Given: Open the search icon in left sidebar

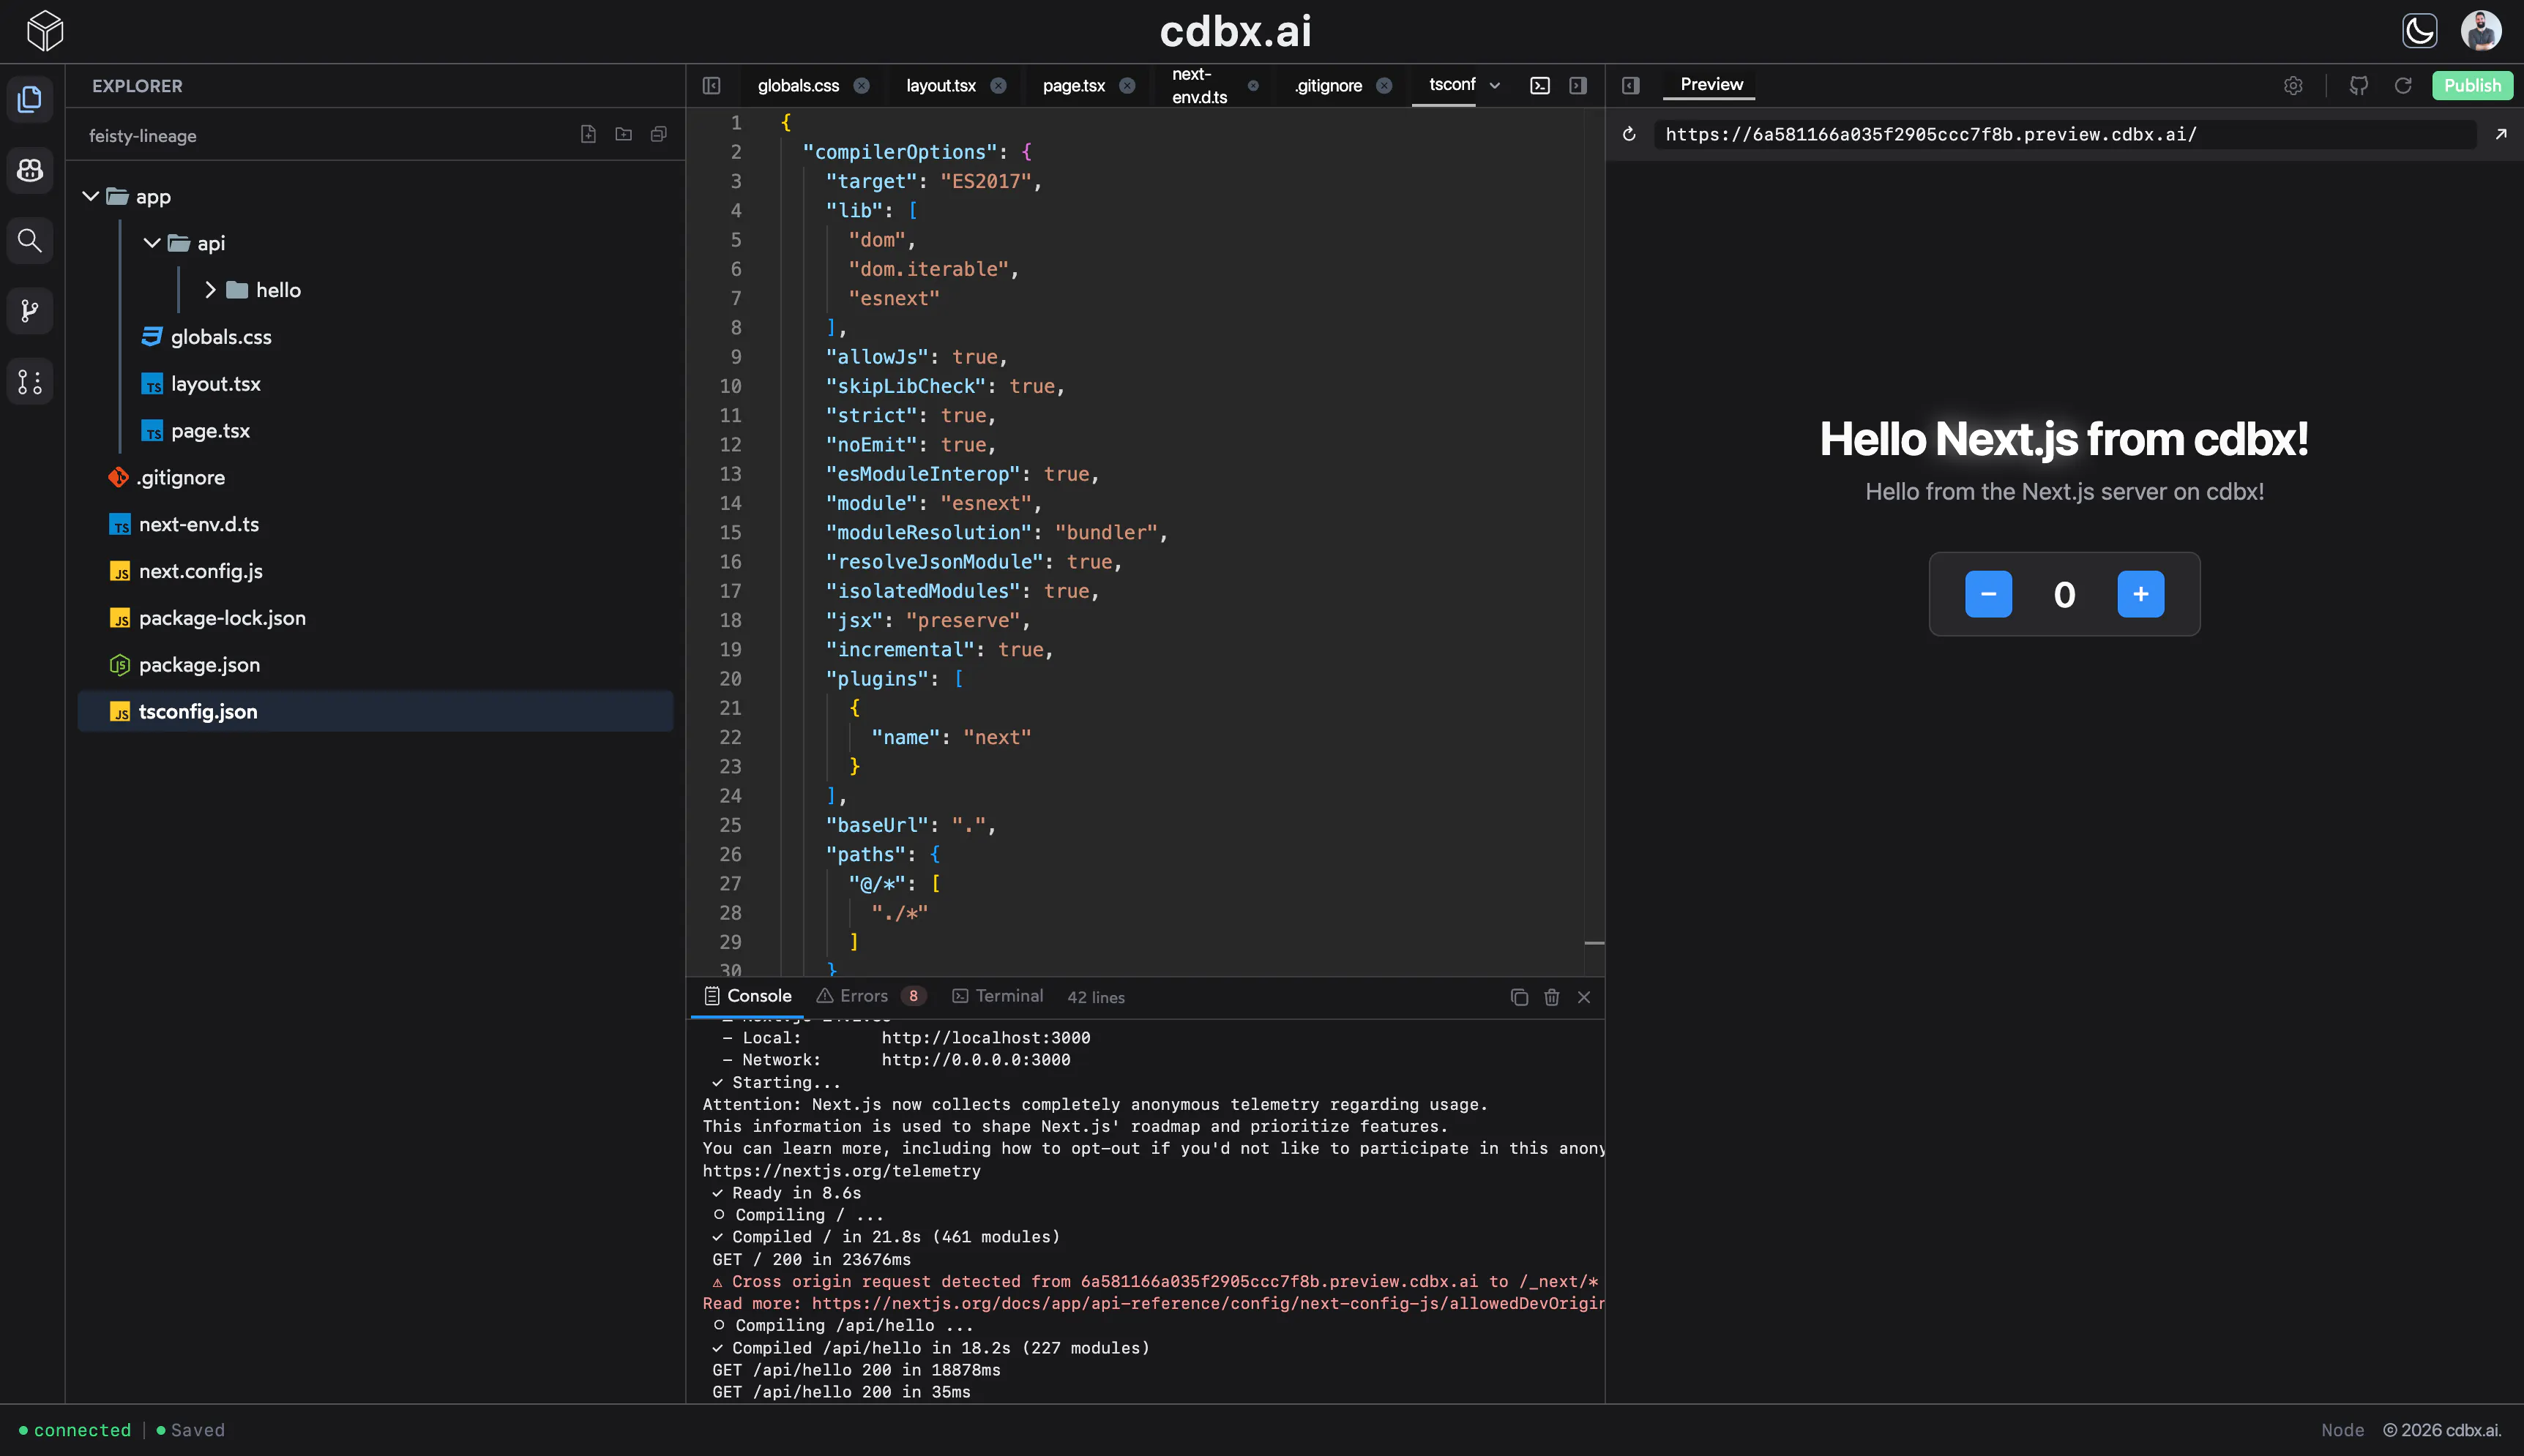Looking at the screenshot, I should coord(30,241).
